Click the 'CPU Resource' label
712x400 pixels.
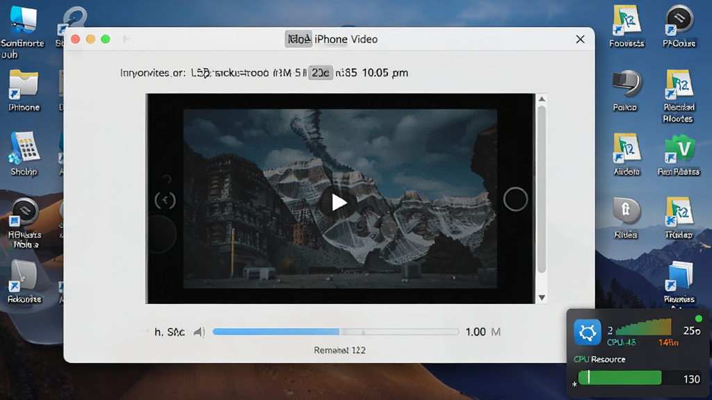(x=599, y=359)
